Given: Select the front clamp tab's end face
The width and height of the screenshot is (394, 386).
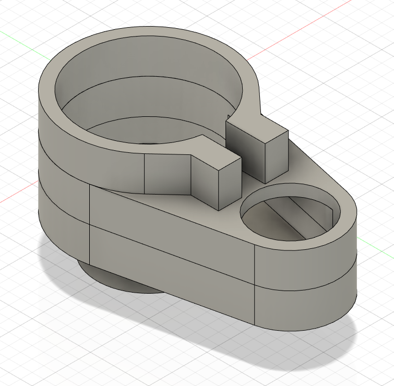Looking at the screenshot, I should [x=230, y=184].
